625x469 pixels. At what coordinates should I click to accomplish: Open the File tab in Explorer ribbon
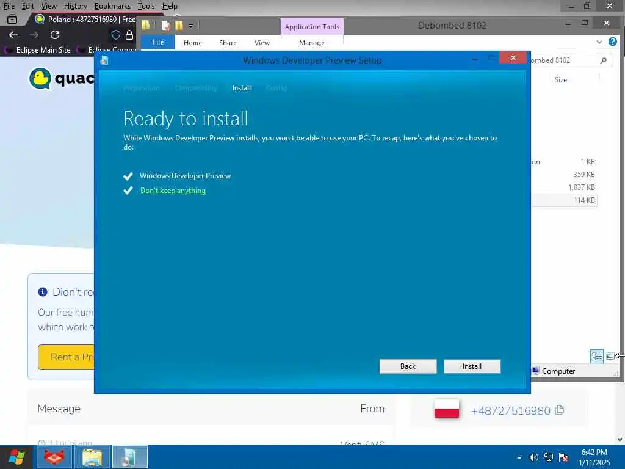(x=158, y=42)
